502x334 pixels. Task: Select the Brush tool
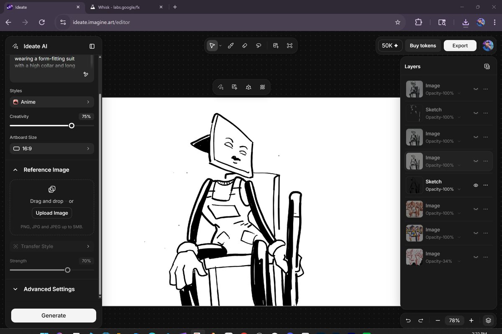[231, 46]
